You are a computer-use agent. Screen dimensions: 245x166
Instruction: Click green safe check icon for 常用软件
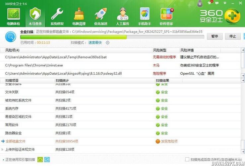(x=158, y=125)
